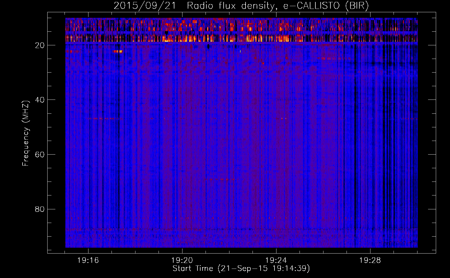Click the red dotted horizontal line near 83 MHz

click(x=195, y=218)
